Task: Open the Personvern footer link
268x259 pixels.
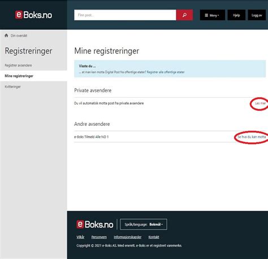Action: pos(99,237)
